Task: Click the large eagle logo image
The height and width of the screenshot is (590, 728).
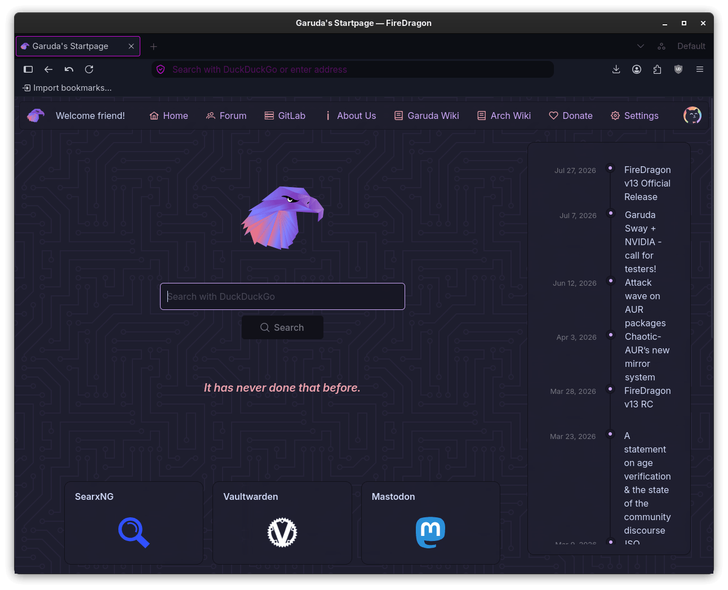Action: tap(283, 218)
